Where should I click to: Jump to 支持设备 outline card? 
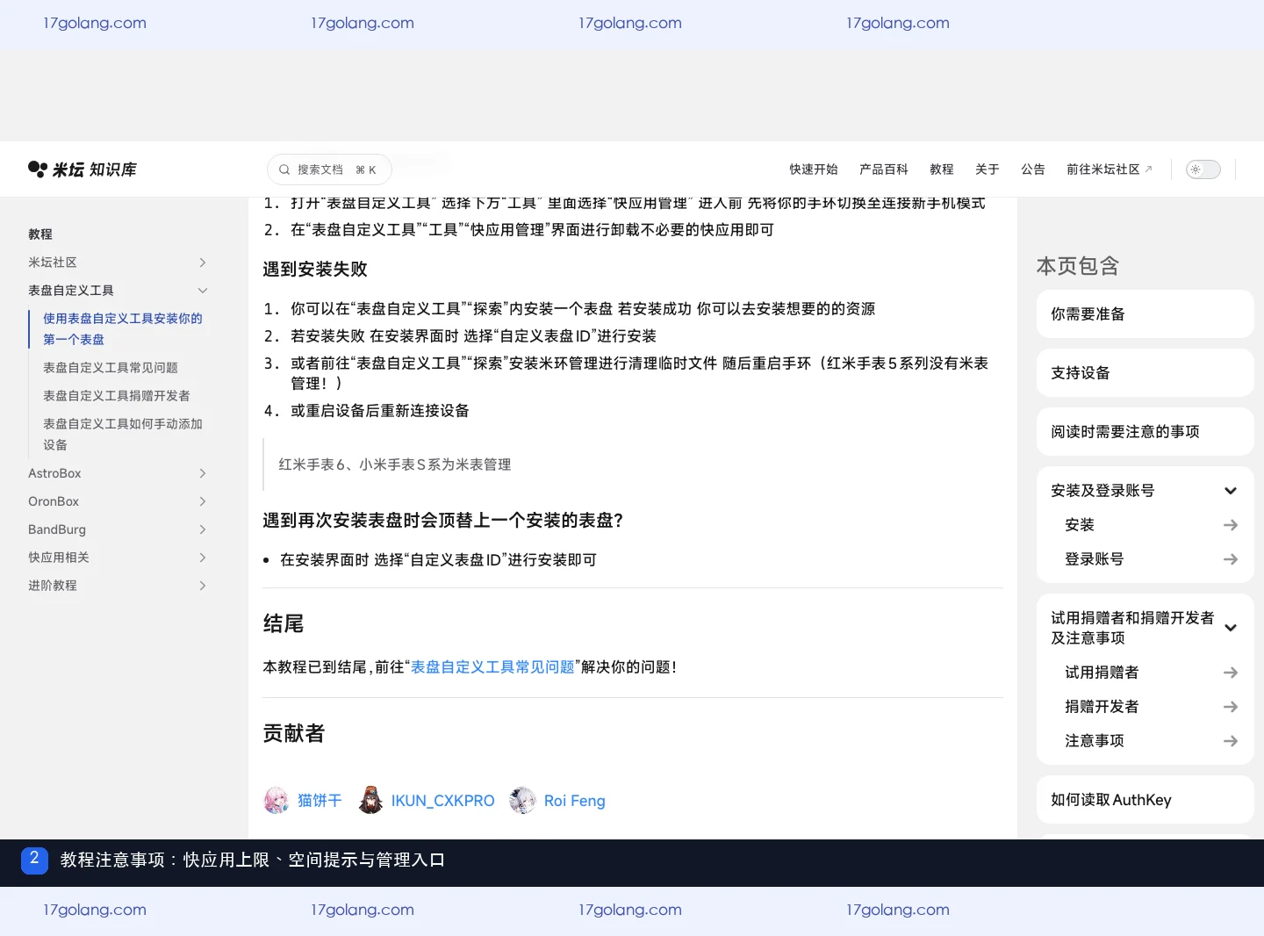1145,373
